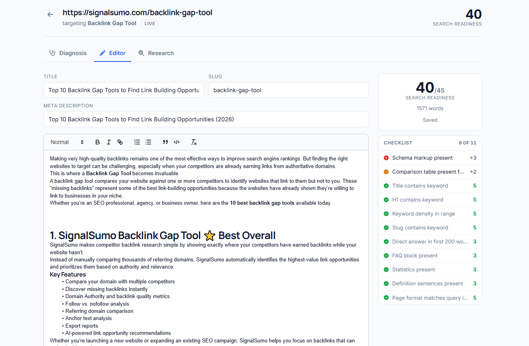
Task: Click the "1571 words" count
Action: [430, 109]
